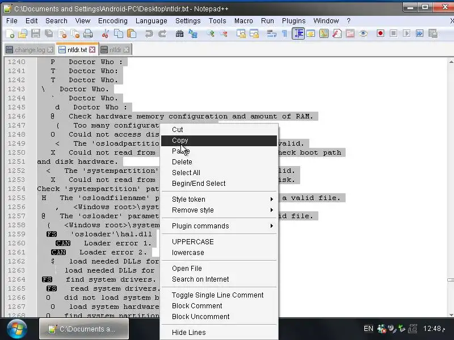This screenshot has width=454, height=340.
Task: Click the Folder as Workspace toolbar icon
Action: (350, 34)
